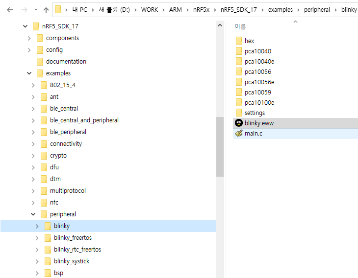Open recent locations dropdown chevron
The width and height of the screenshot is (358, 278).
[36, 10]
